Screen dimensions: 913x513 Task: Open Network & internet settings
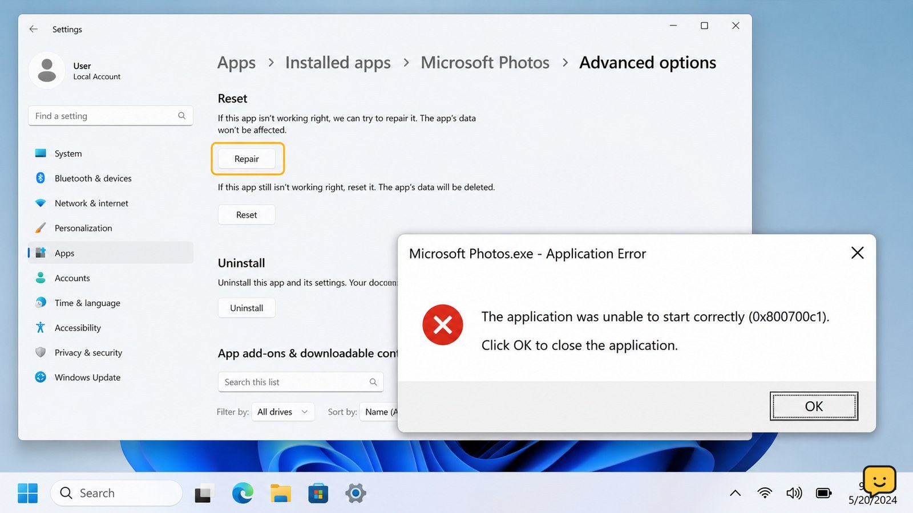(111, 203)
